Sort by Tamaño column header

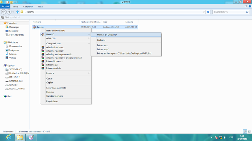pyautogui.click(x=129, y=22)
